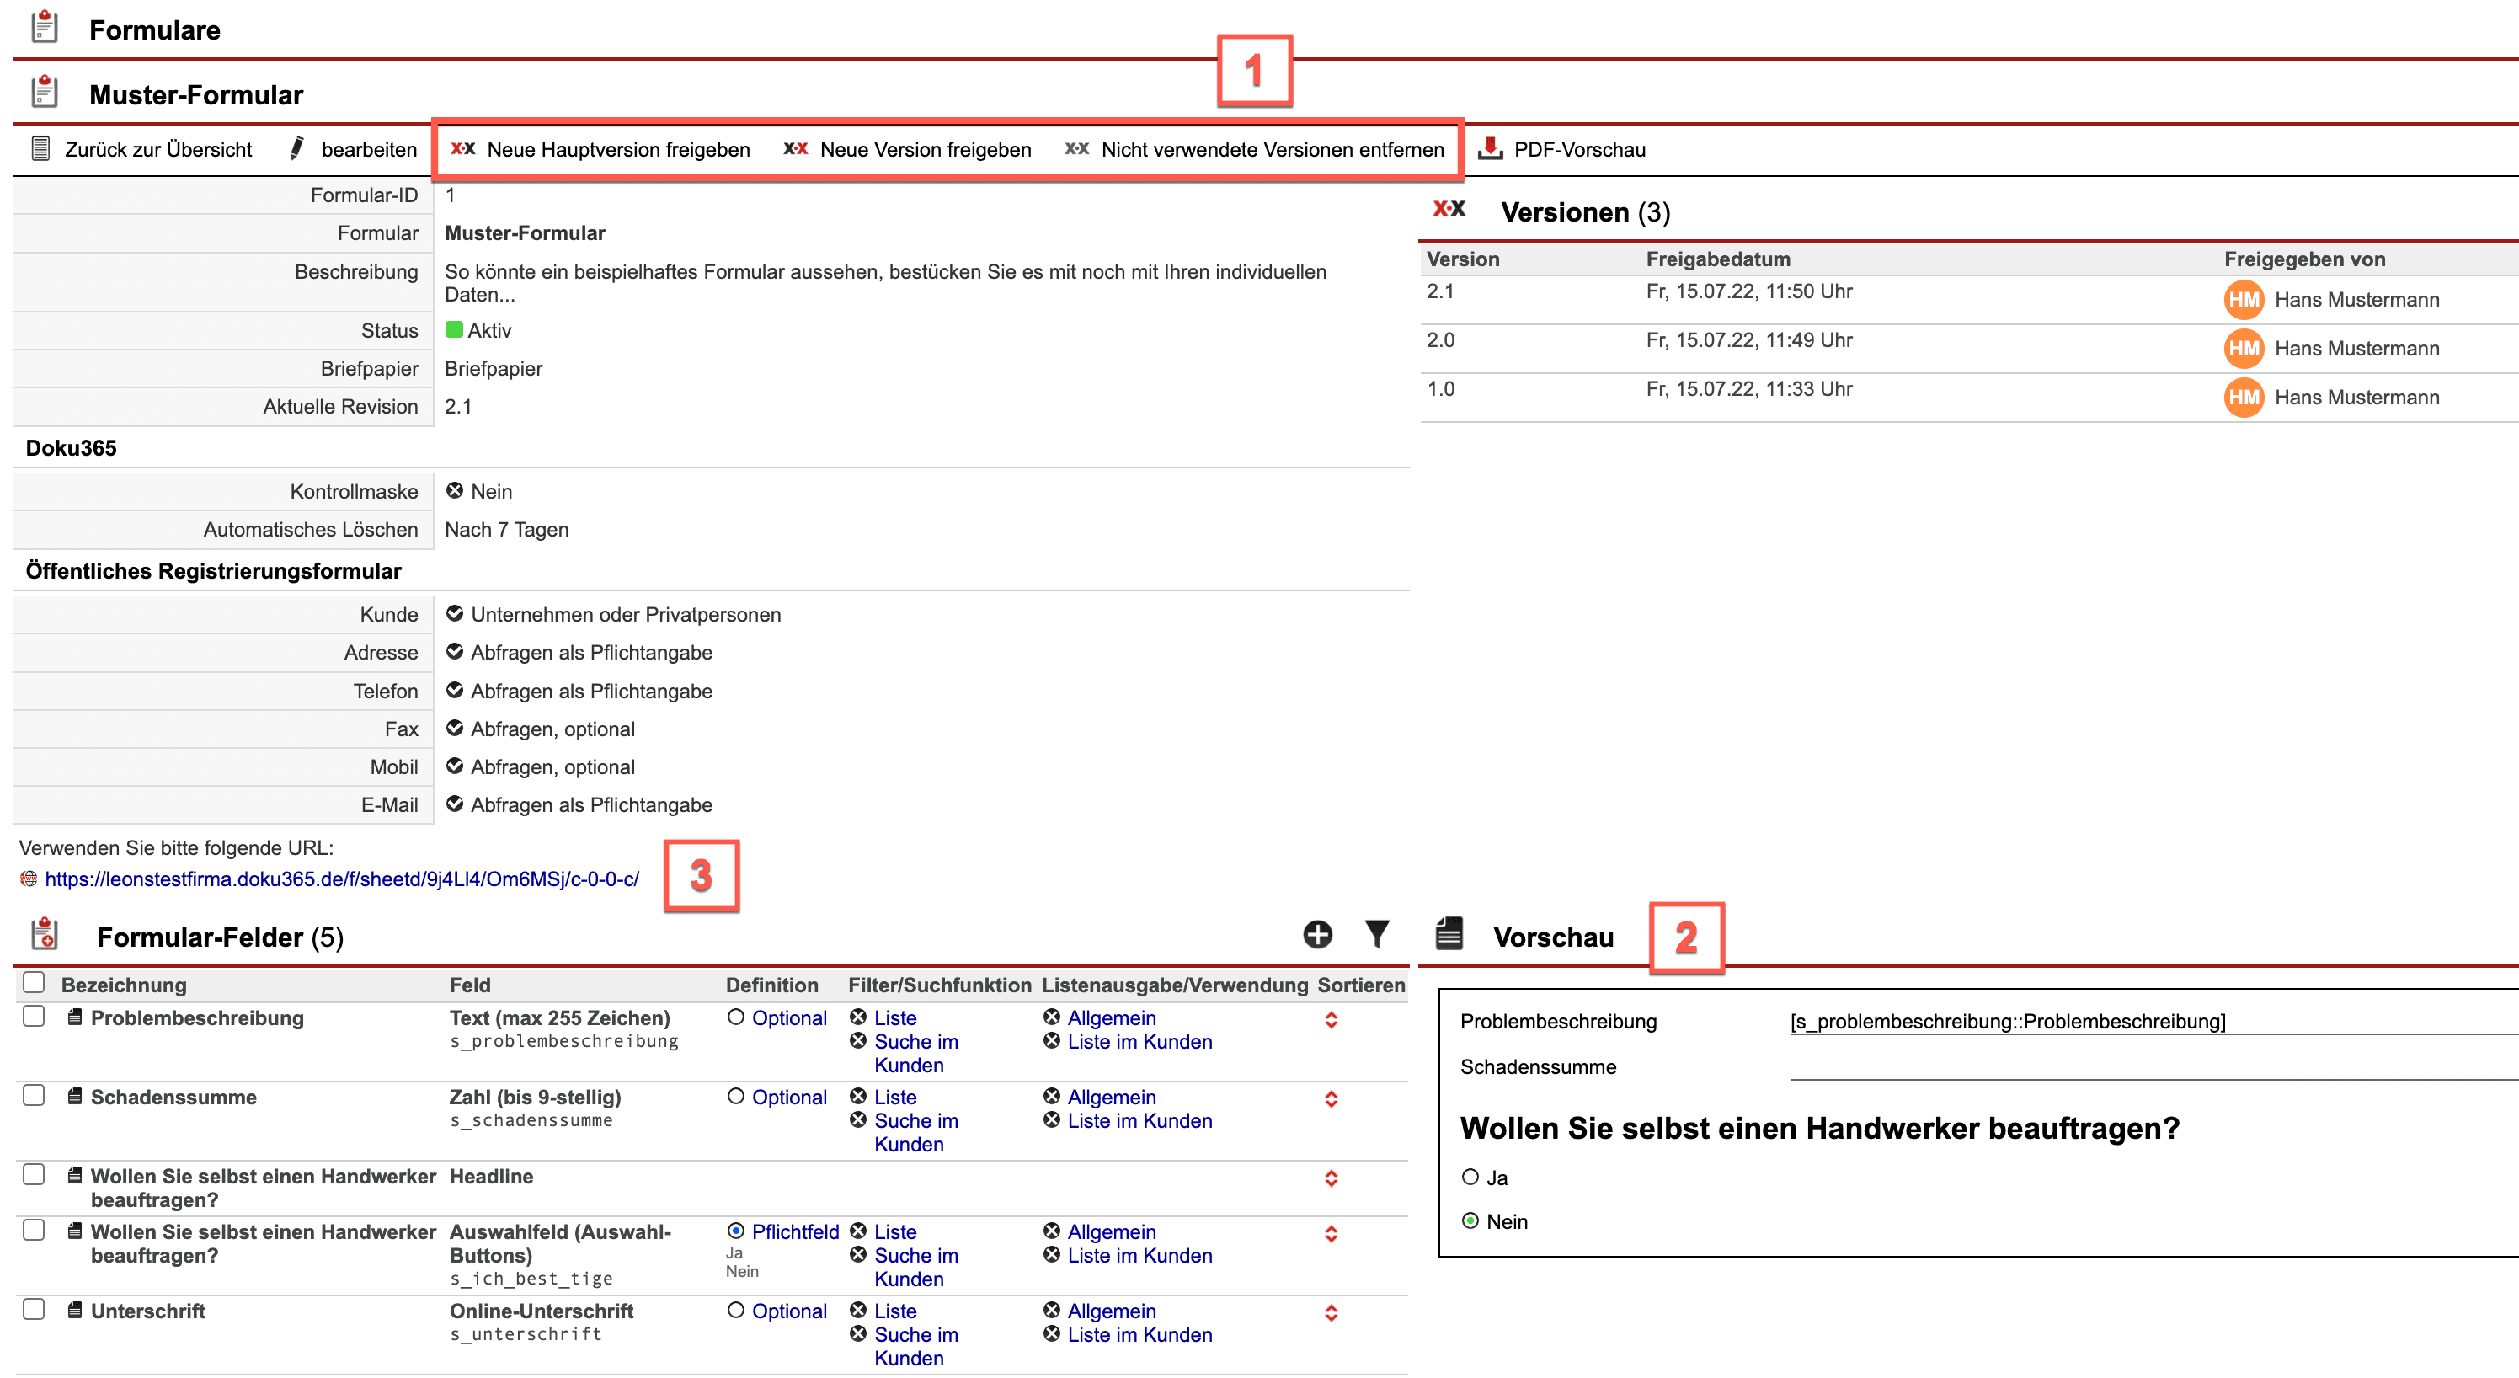Click Neue Hauptversion freigeben

coord(617,150)
